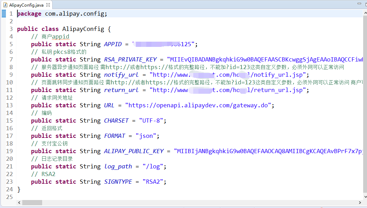Screen dimensions: 367x208
Task: Click the 'notify_url' variable name
Action: [x=121, y=75]
